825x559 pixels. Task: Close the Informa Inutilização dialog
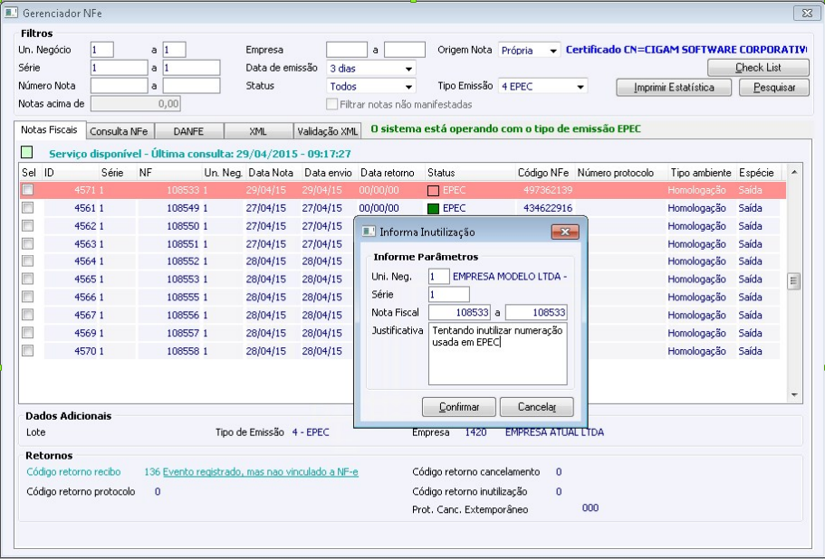click(x=565, y=232)
